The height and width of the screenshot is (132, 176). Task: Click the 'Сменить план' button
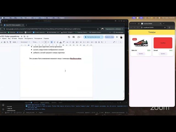pyautogui.click(x=109, y=37)
